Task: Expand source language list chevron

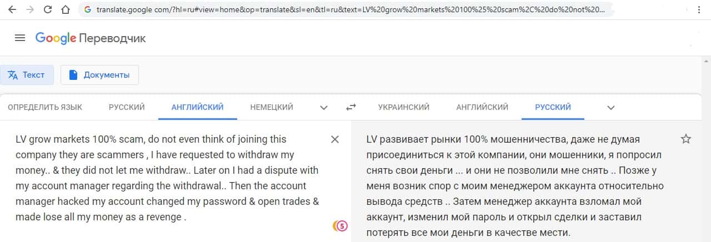Action: pos(324,108)
